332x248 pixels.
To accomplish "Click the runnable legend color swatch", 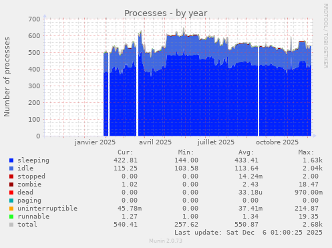I will click(x=11, y=217).
